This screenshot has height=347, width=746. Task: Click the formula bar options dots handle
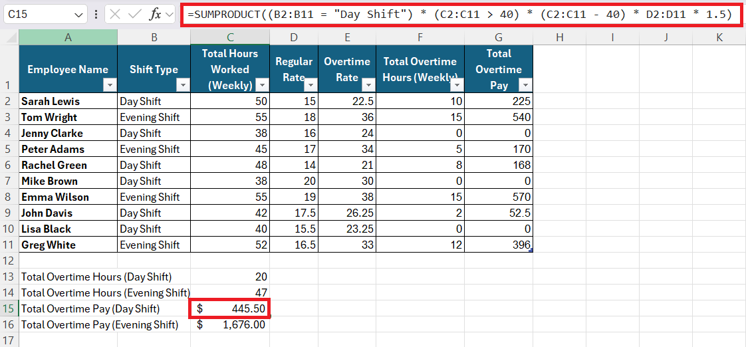click(96, 14)
